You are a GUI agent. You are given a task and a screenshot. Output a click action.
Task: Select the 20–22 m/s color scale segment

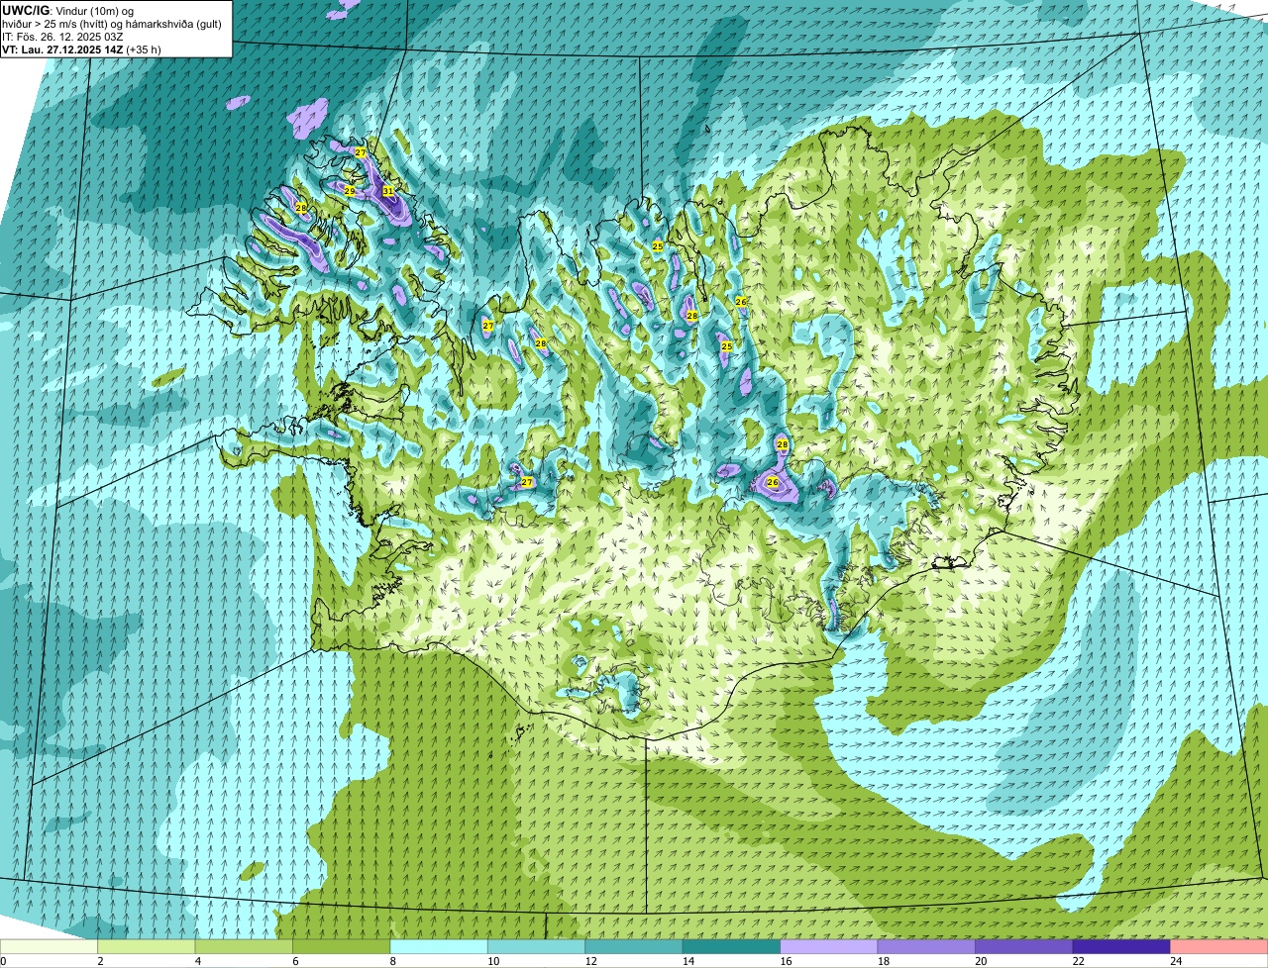coord(1024,946)
